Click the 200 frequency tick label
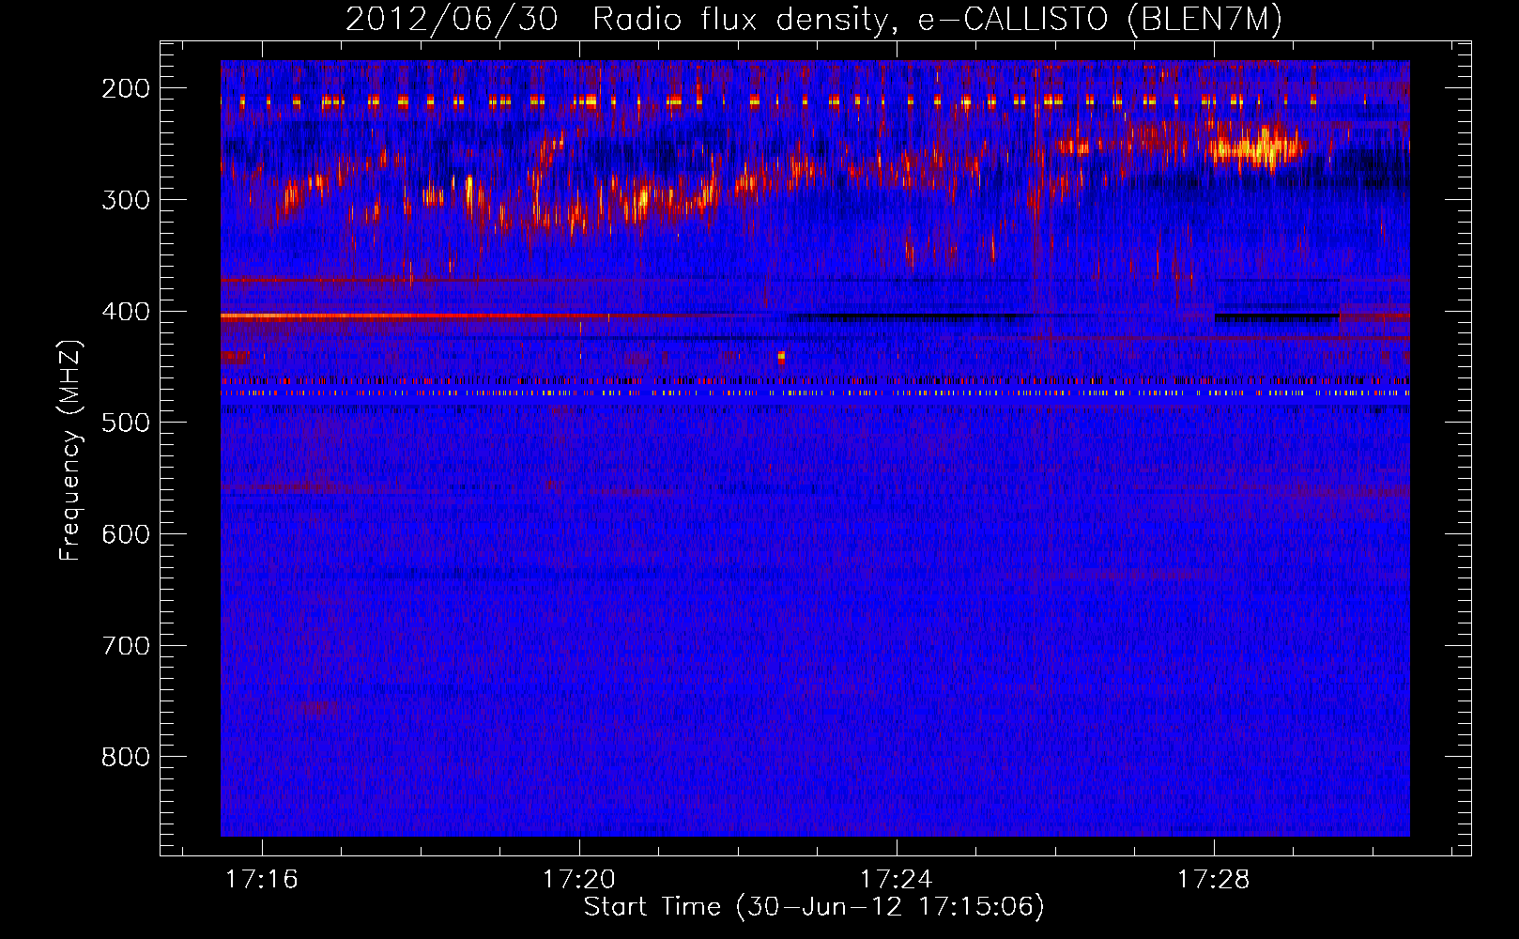The width and height of the screenshot is (1519, 939). pos(125,88)
